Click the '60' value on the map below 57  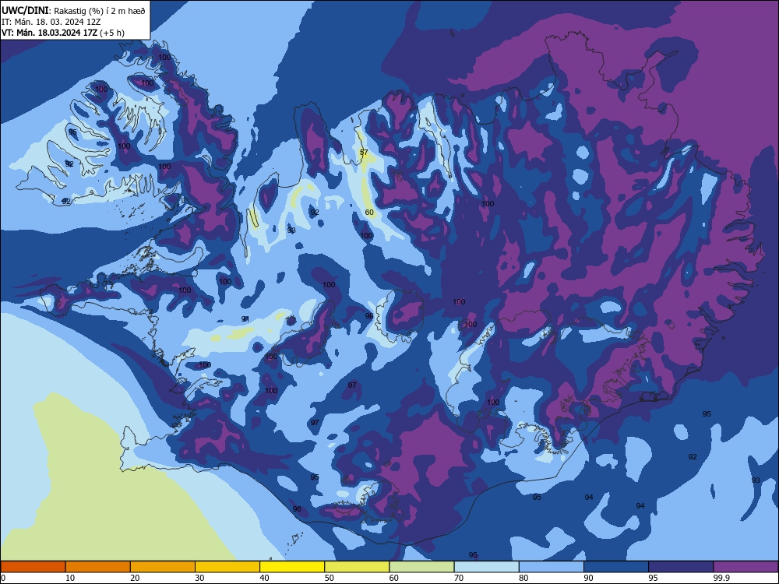tap(369, 212)
